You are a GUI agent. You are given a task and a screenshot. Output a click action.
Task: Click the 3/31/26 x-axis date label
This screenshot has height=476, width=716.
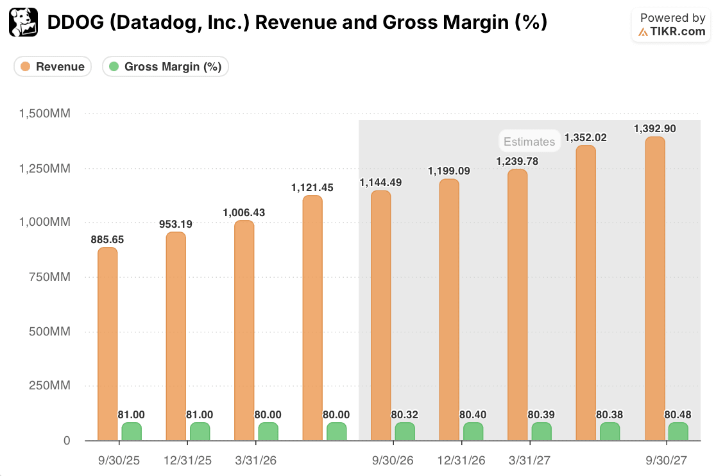click(x=256, y=461)
